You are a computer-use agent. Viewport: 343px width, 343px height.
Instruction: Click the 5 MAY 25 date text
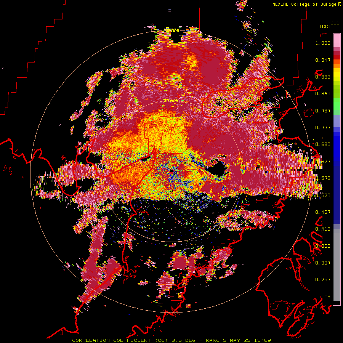pos(236,340)
